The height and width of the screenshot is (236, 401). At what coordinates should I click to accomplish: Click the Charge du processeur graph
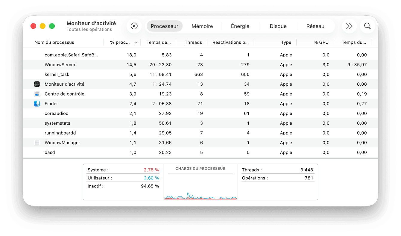click(200, 186)
